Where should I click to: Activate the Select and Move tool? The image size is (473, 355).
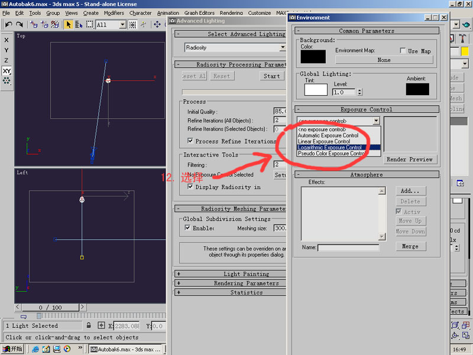(157, 24)
